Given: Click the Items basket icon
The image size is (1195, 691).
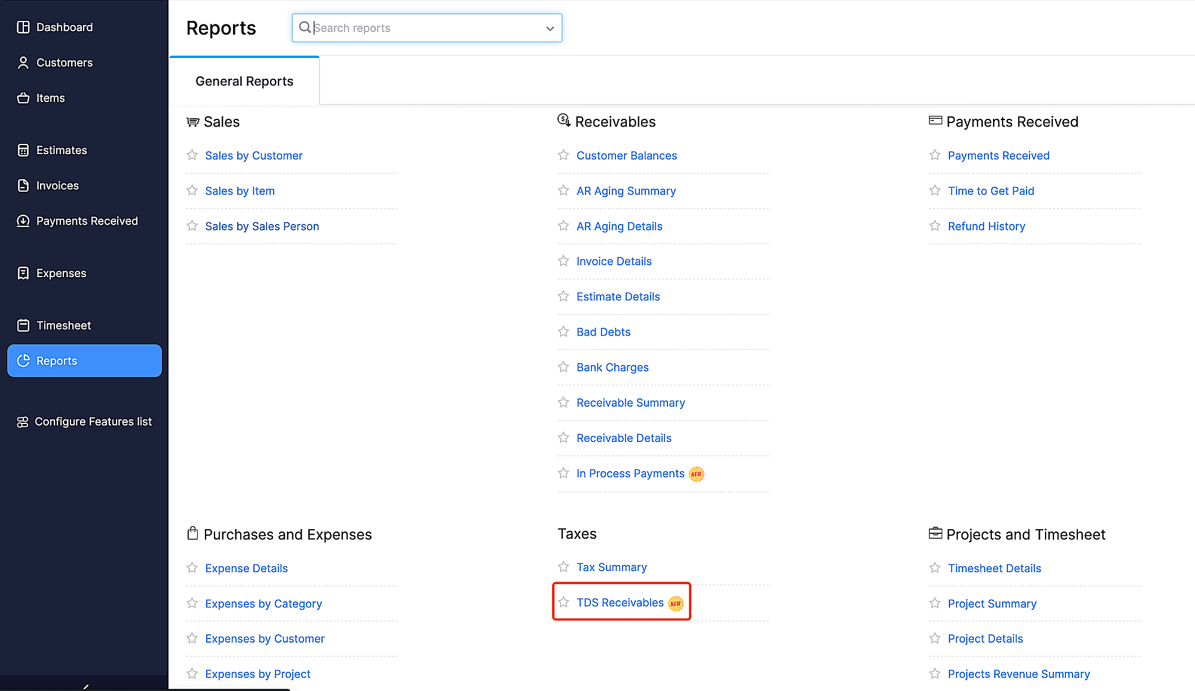Looking at the screenshot, I should point(23,98).
